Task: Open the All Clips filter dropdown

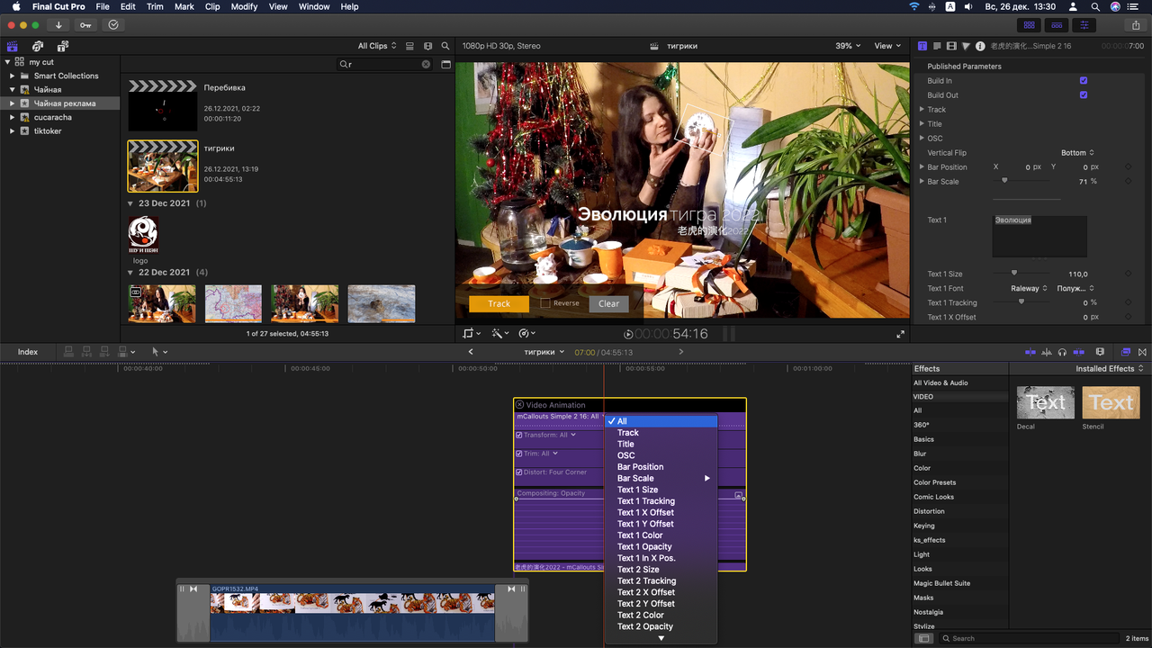Action: point(376,46)
